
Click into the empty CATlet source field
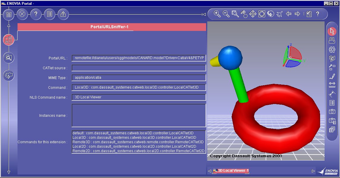[139, 68]
